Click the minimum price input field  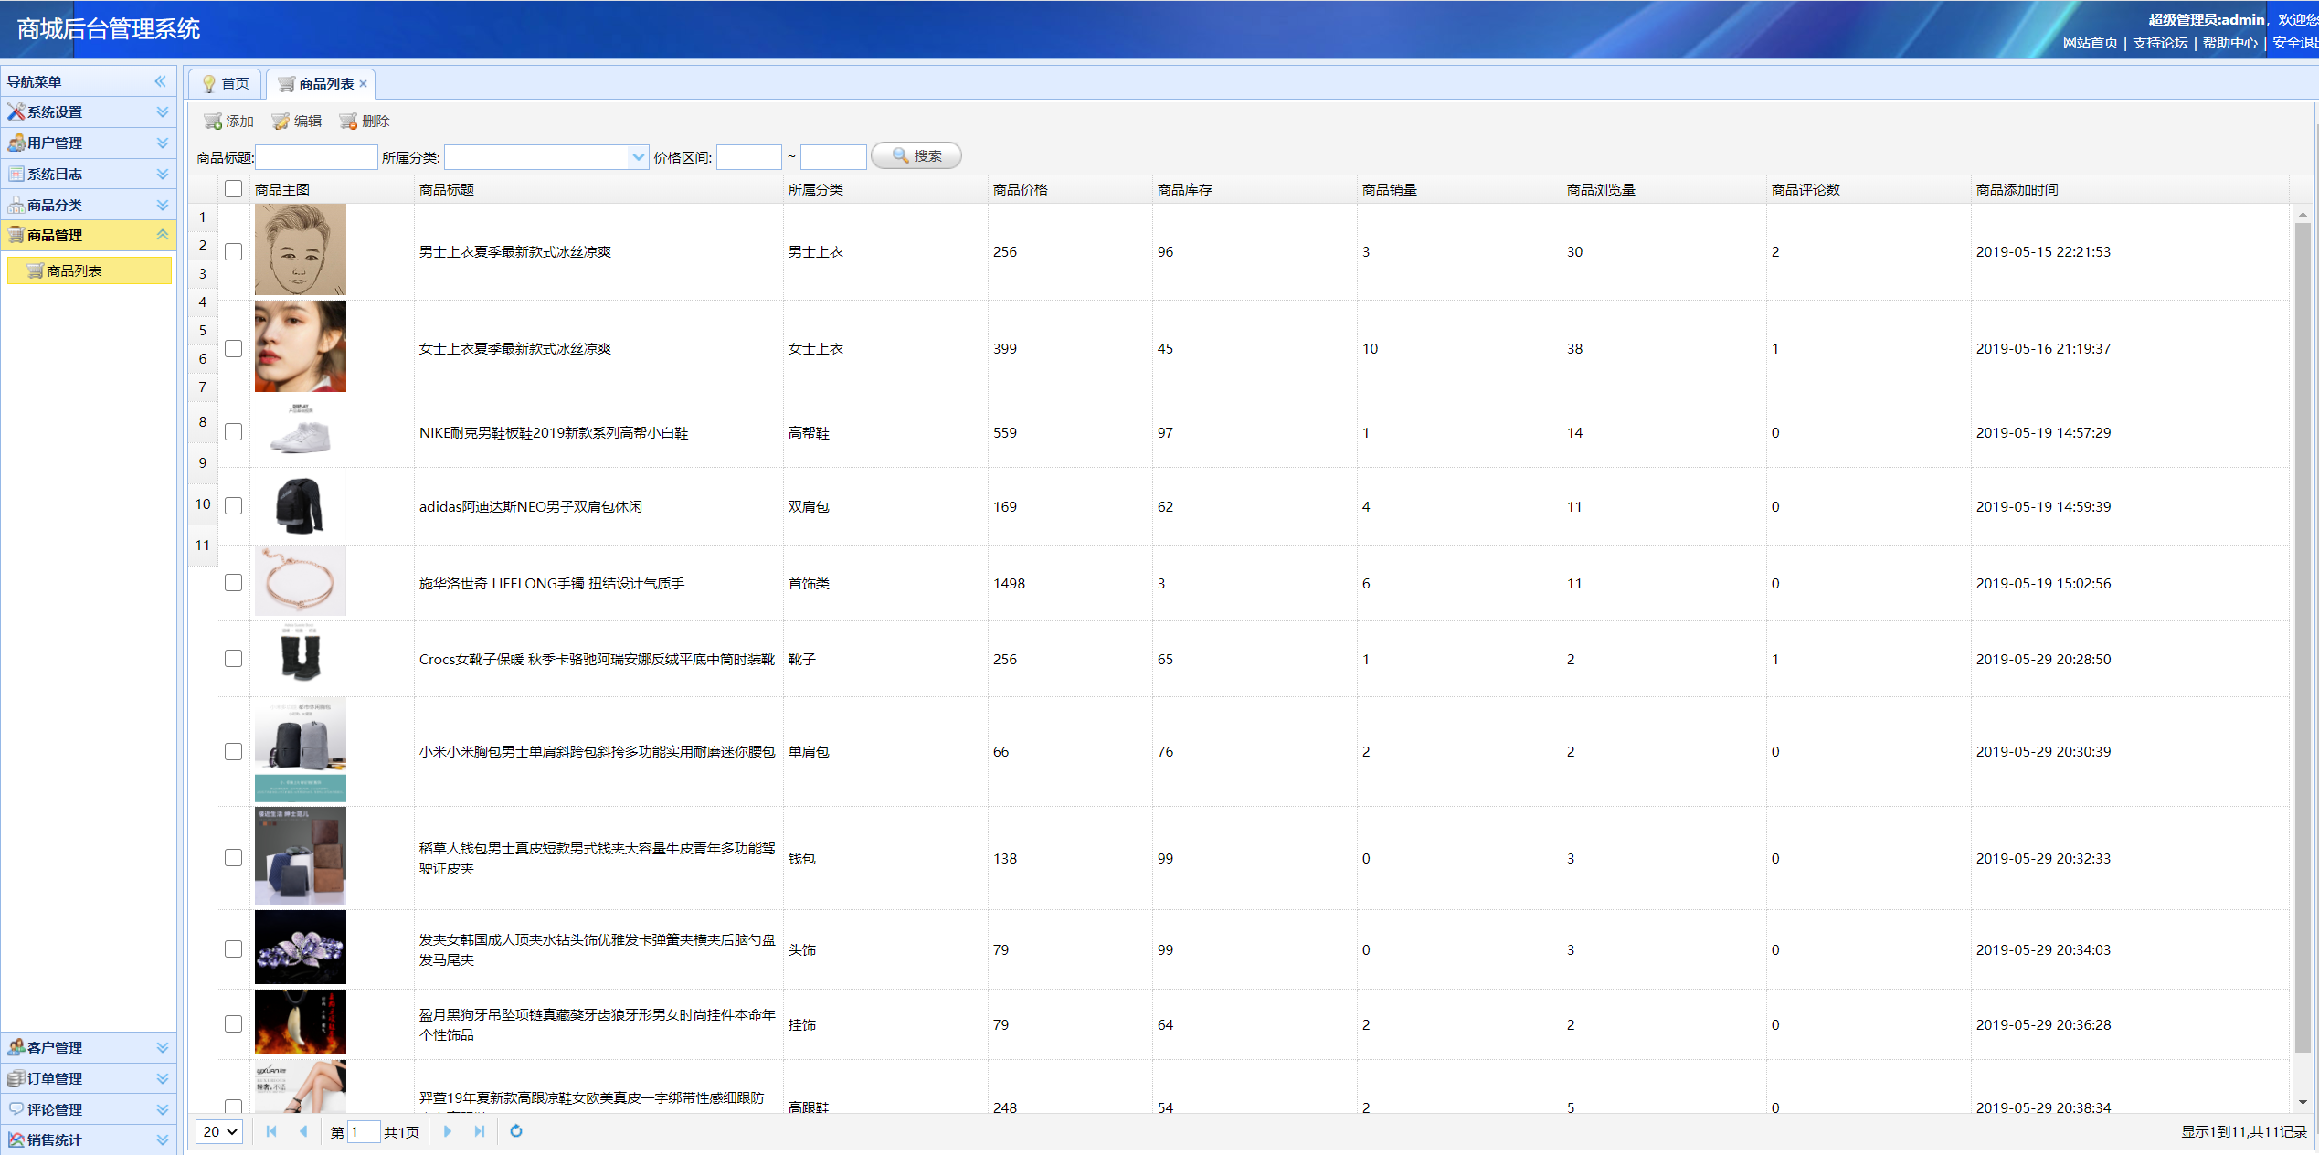point(749,157)
